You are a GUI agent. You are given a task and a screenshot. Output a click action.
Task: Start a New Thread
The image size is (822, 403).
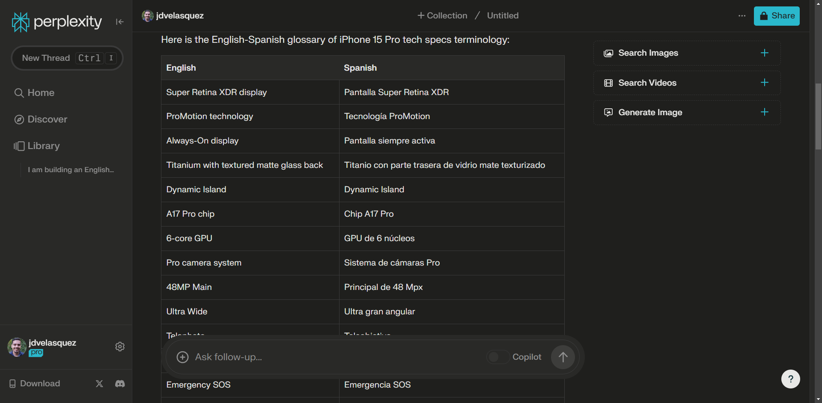(x=67, y=58)
